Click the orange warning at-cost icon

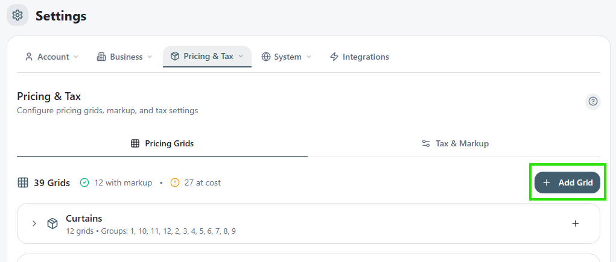(x=175, y=182)
